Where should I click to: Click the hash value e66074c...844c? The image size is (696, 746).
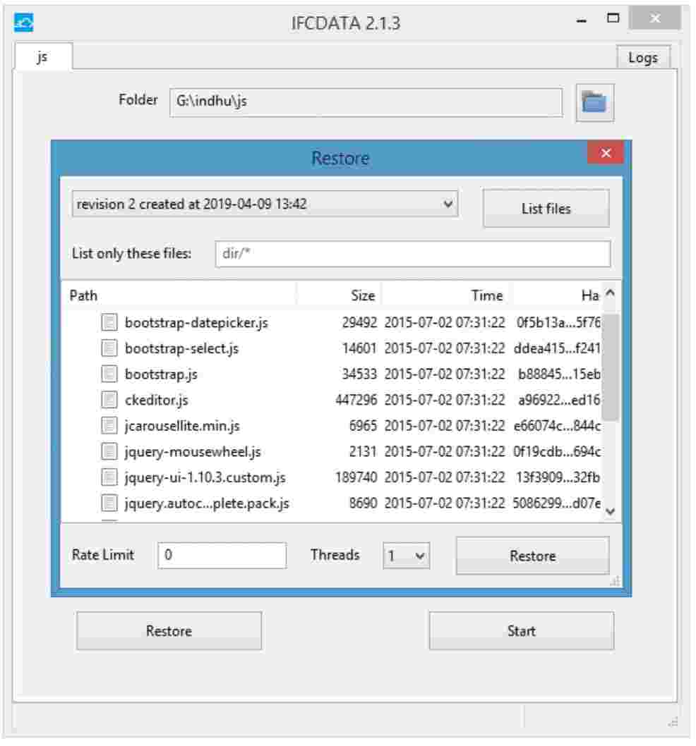pyautogui.click(x=556, y=425)
